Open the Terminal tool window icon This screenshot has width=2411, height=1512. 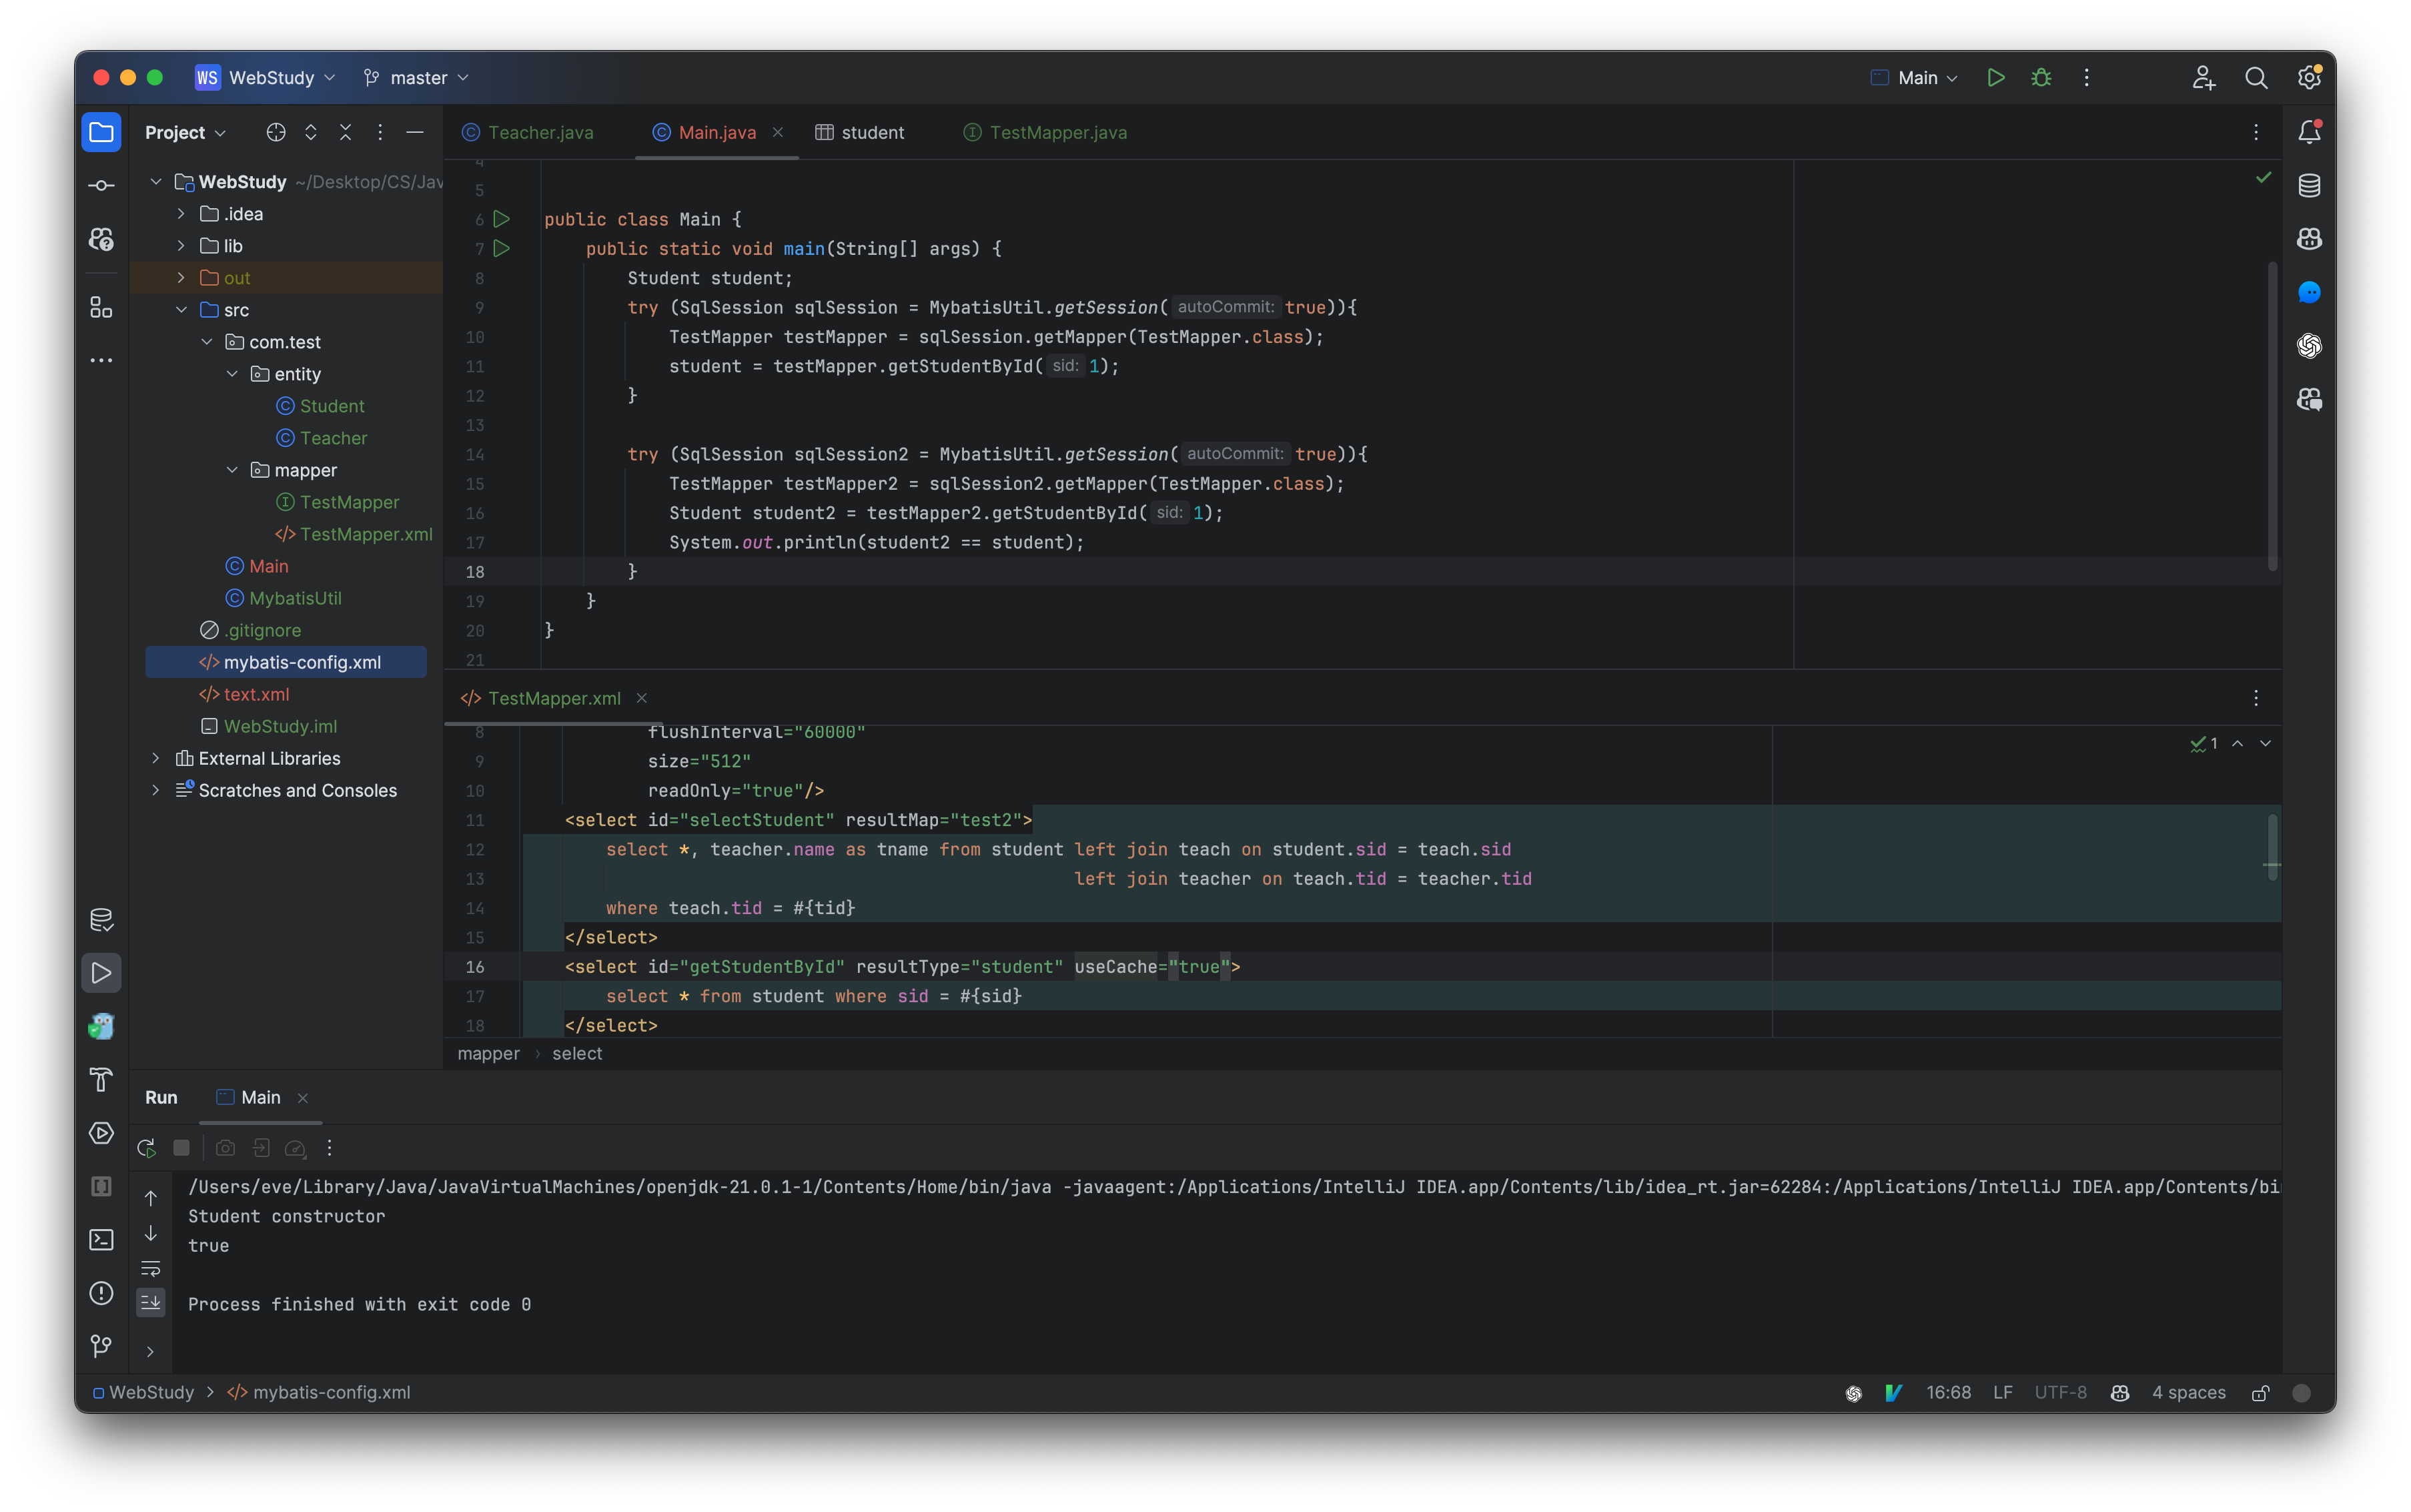[101, 1240]
